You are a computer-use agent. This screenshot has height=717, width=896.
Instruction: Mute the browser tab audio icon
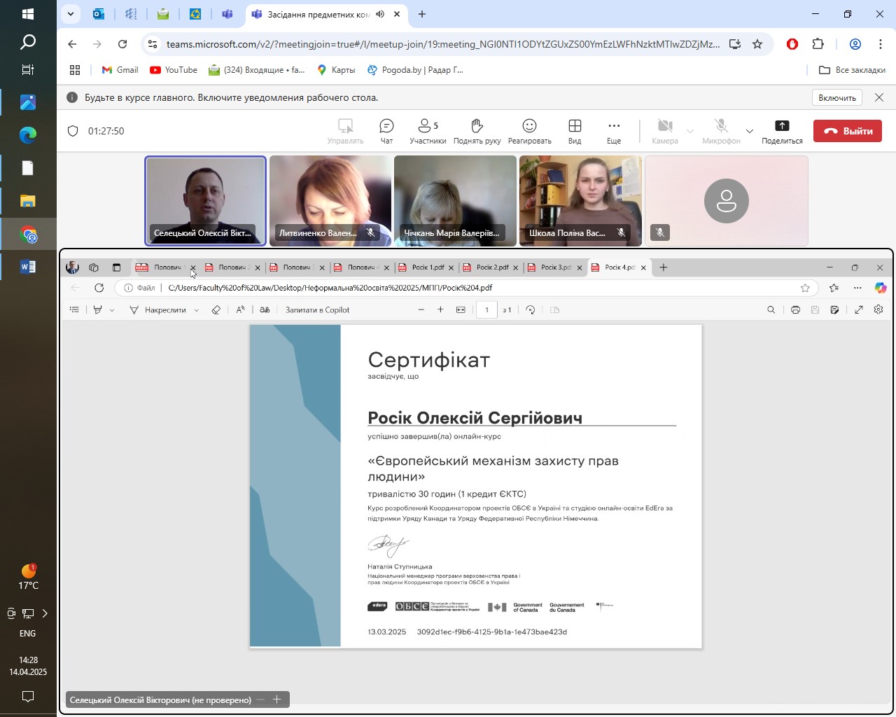380,14
